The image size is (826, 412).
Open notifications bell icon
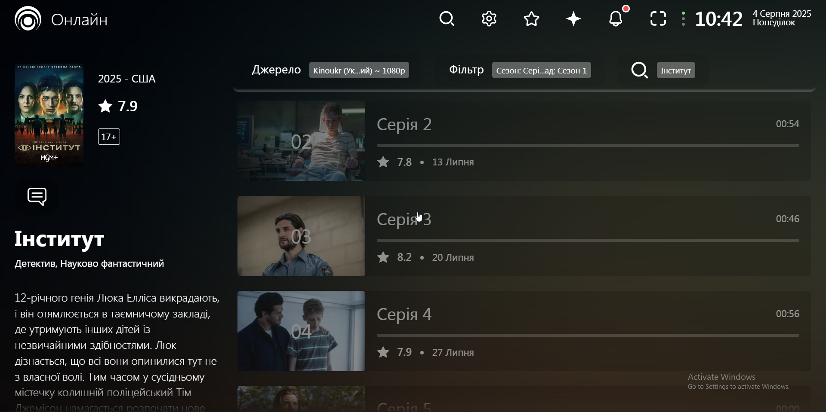618,18
